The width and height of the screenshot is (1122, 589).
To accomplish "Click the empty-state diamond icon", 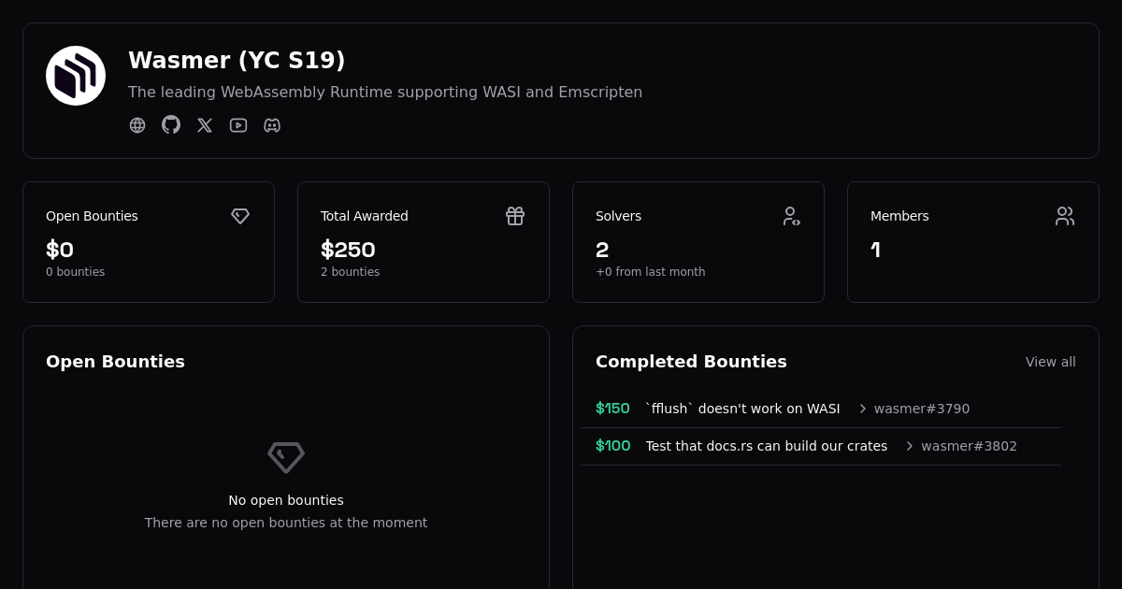I will 286,457.
